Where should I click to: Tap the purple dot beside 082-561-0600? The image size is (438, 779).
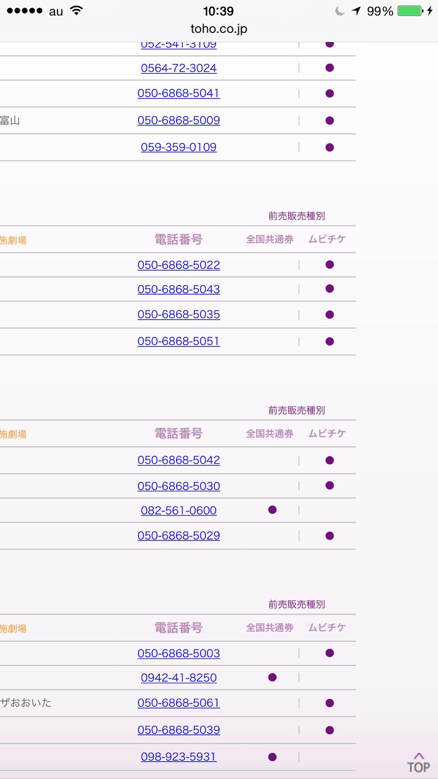(x=273, y=510)
